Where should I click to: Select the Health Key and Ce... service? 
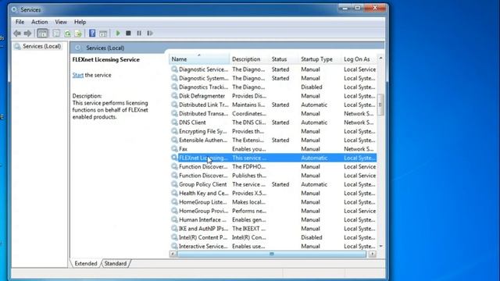pos(273,194)
